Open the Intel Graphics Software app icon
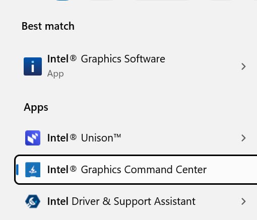Viewport: 257px width, 220px height. (33, 66)
